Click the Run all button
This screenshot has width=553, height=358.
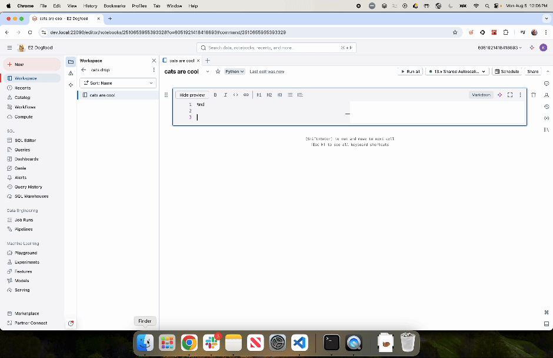click(410, 71)
